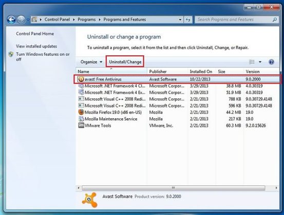Click the search magnifier icon
The width and height of the screenshot is (284, 215).
pos(275,19)
